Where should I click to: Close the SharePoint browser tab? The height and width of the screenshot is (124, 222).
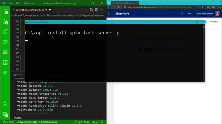click(137, 3)
